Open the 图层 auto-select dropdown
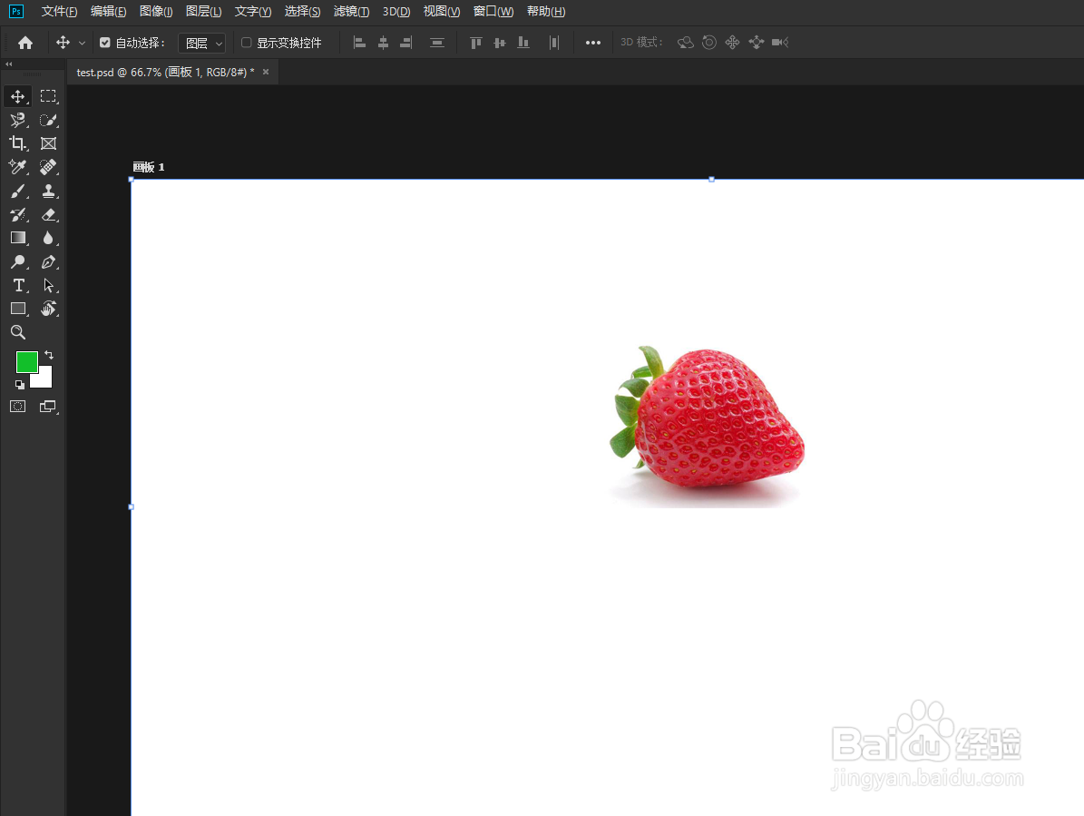The image size is (1084, 816). (202, 43)
